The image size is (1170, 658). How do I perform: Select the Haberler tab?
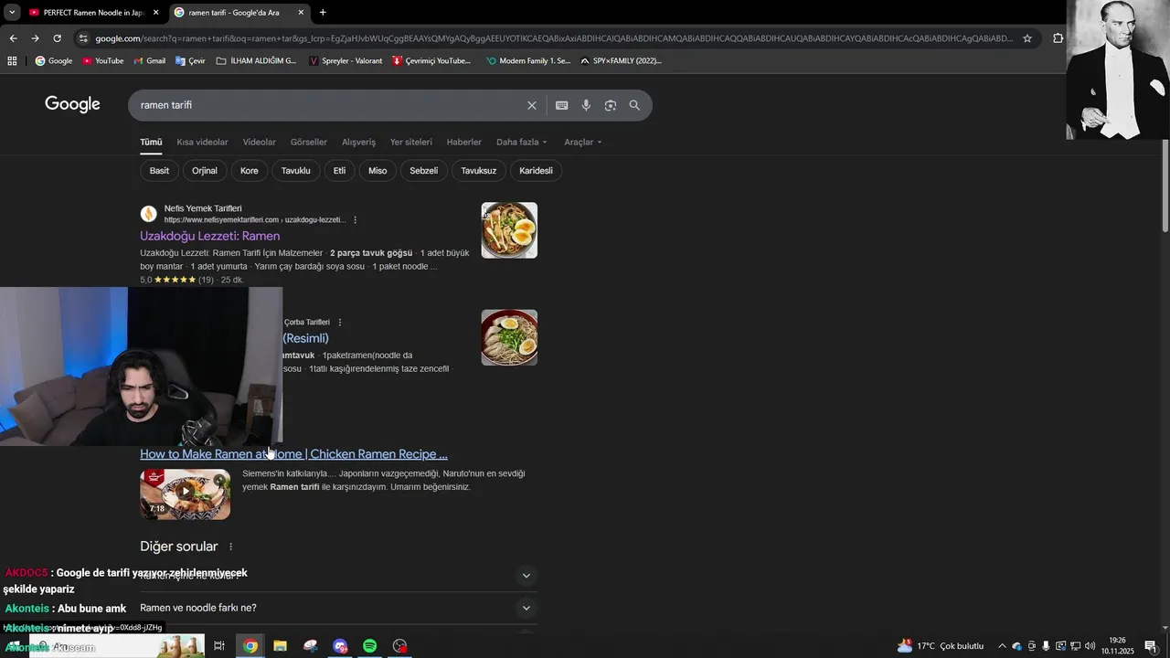point(463,142)
